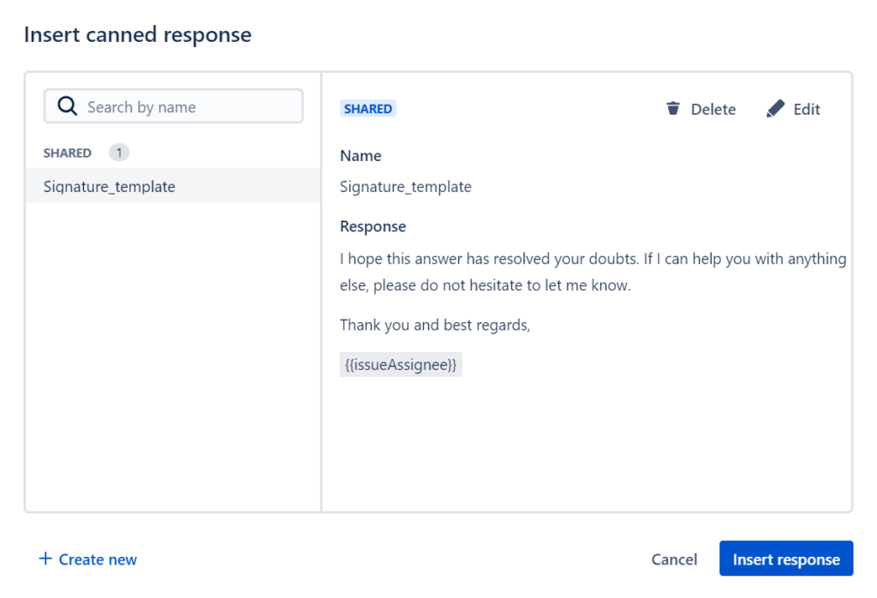Screen dimensions: 877x598
Task: Click the trash can Delete icon
Action: [673, 109]
